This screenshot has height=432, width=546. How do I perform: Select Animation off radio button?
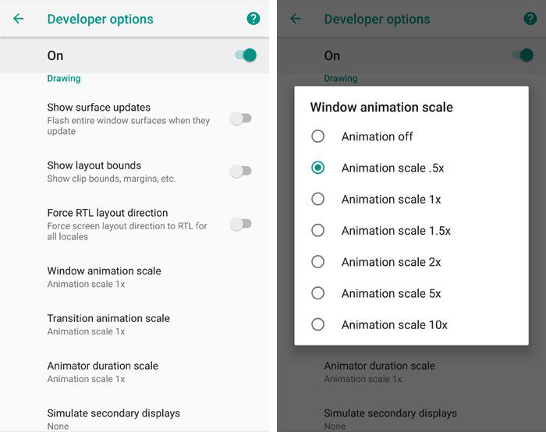tap(317, 136)
